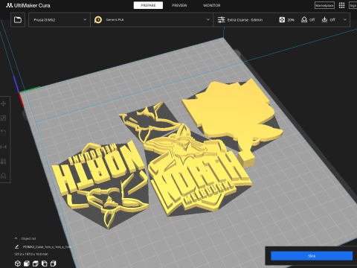Click the Extra Coarse profile label
The image size is (357, 268).
[x=245, y=19]
